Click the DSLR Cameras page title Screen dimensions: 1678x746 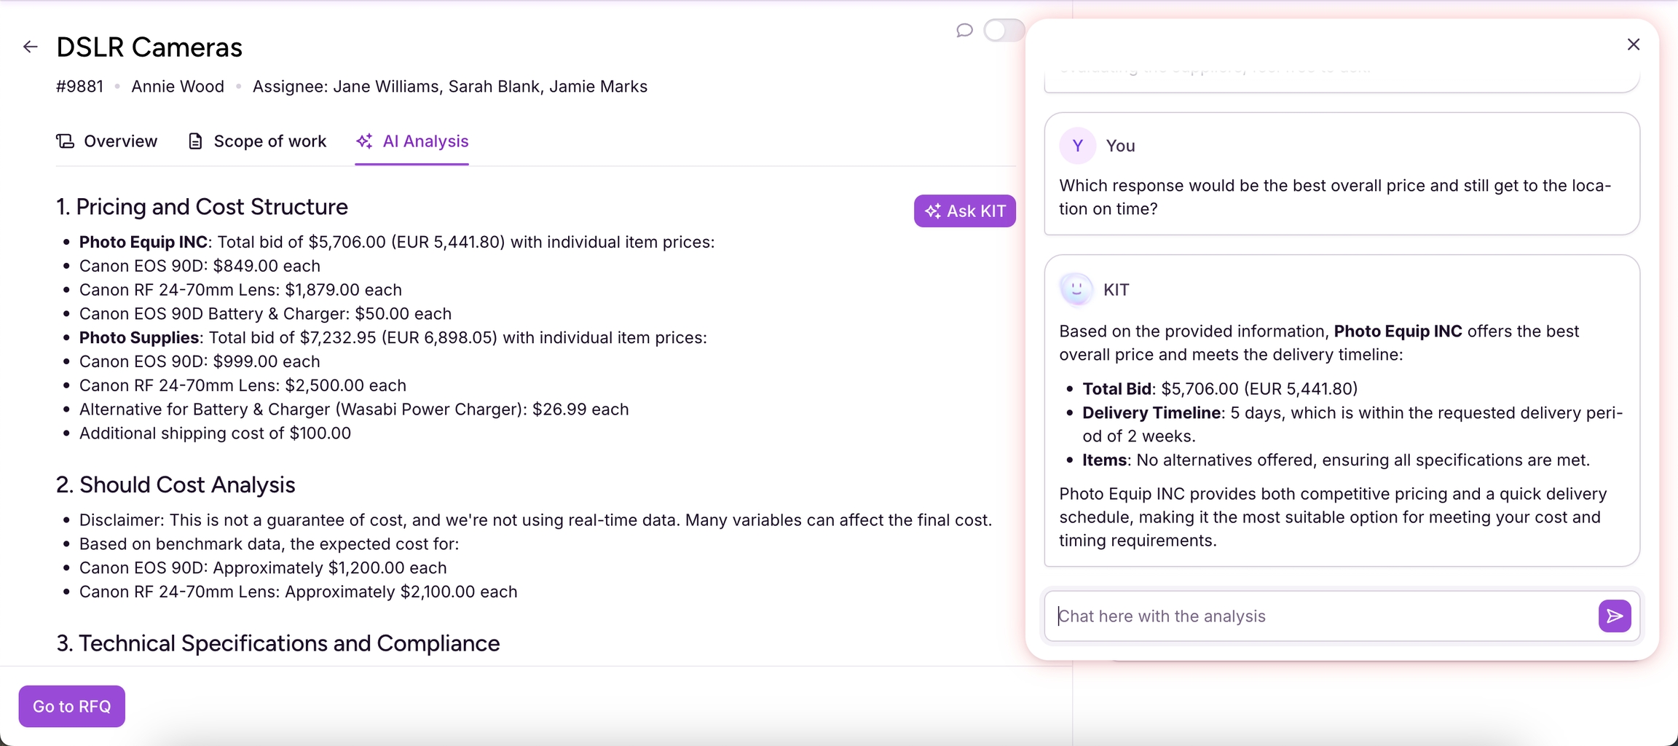pos(149,47)
